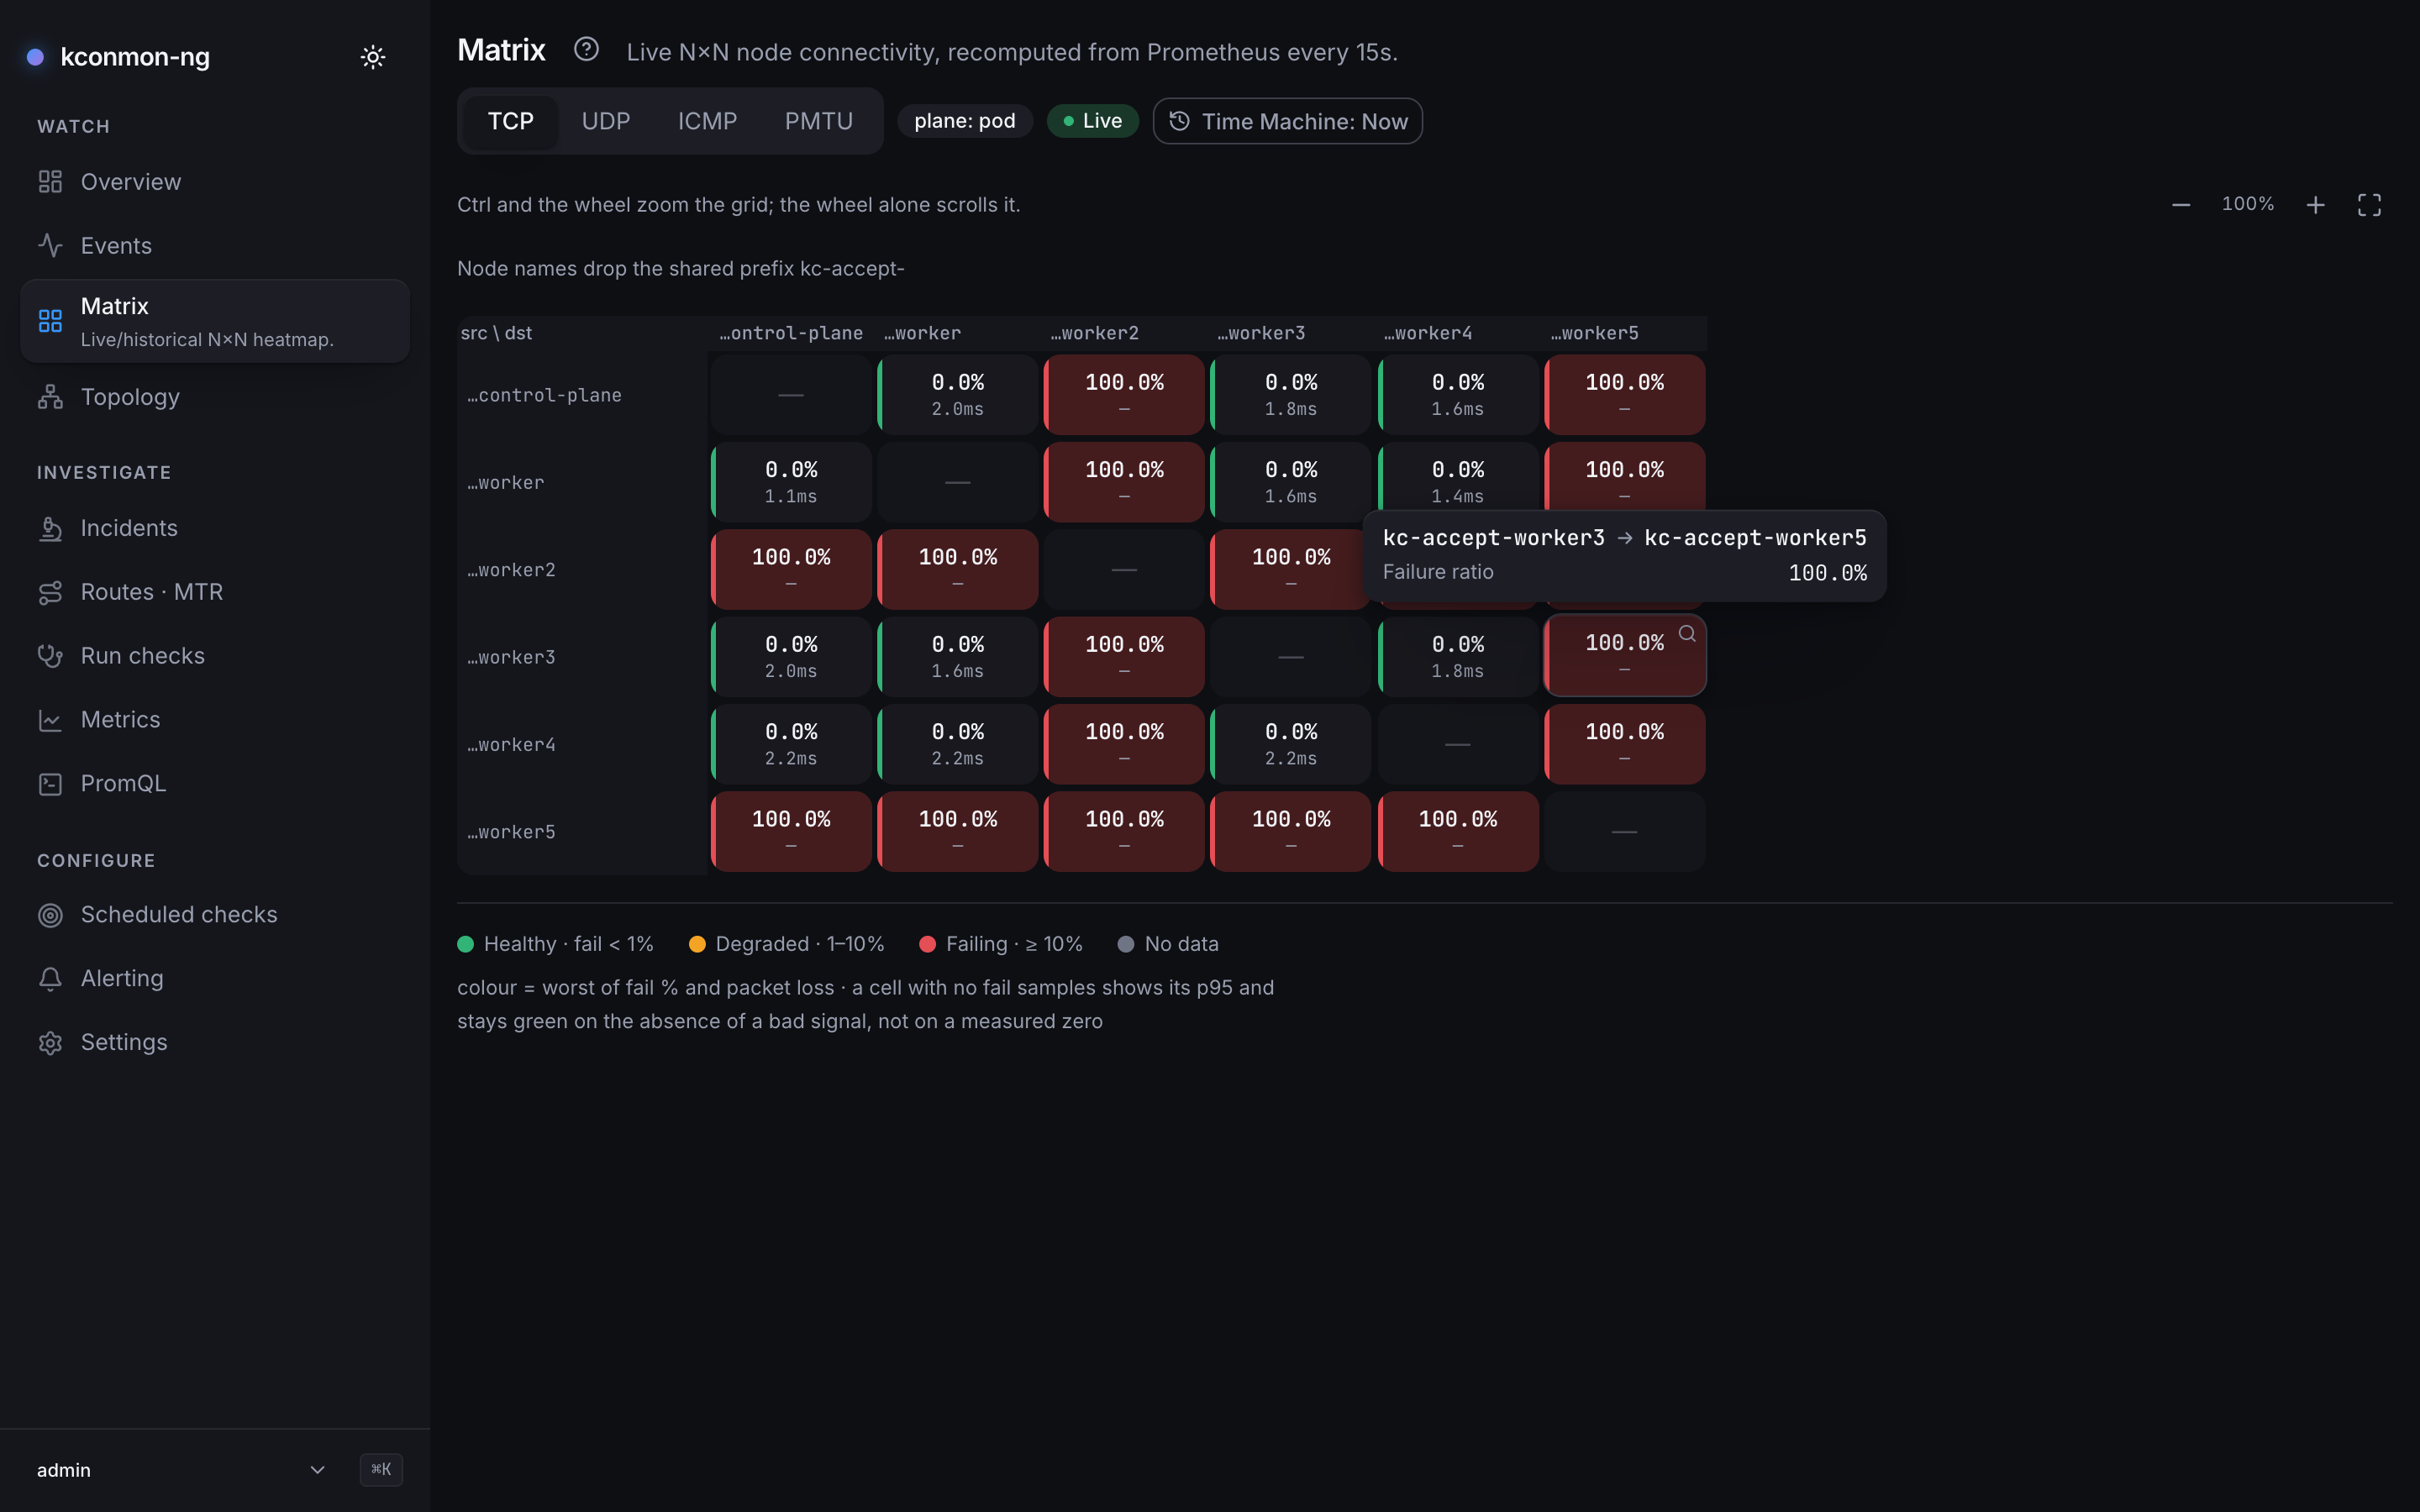The height and width of the screenshot is (1512, 2420).
Task: Click the …worker2 row label
Action: tap(511, 570)
